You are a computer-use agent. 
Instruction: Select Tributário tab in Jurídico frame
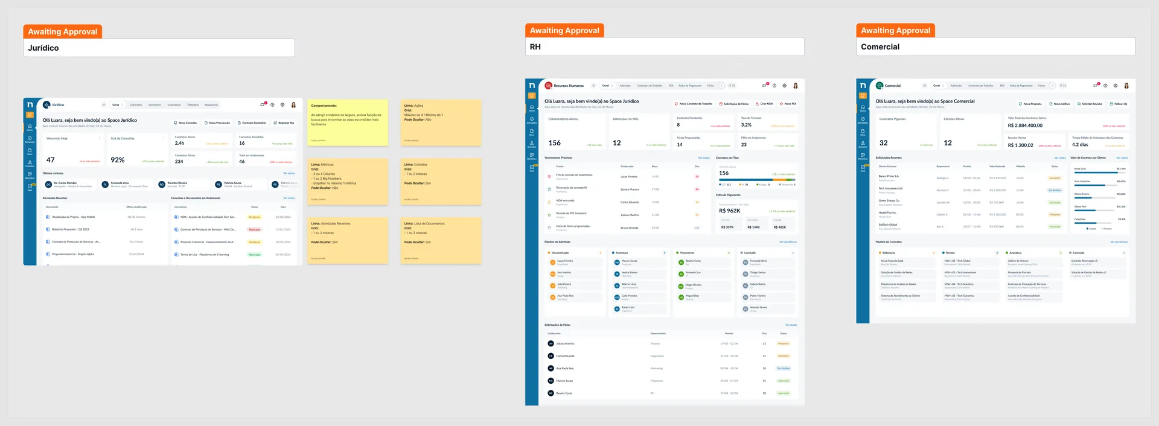coord(193,105)
